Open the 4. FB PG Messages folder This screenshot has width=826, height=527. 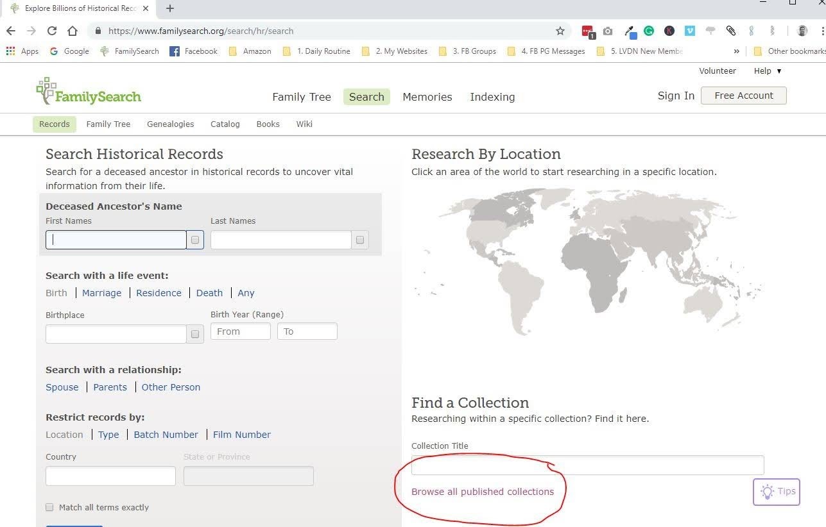point(546,51)
